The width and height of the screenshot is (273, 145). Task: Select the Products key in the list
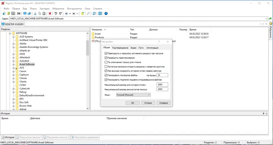[x=99, y=37]
